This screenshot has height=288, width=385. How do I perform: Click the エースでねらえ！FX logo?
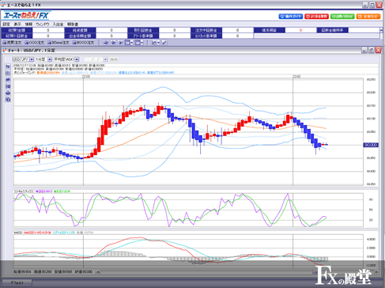pos(26,15)
